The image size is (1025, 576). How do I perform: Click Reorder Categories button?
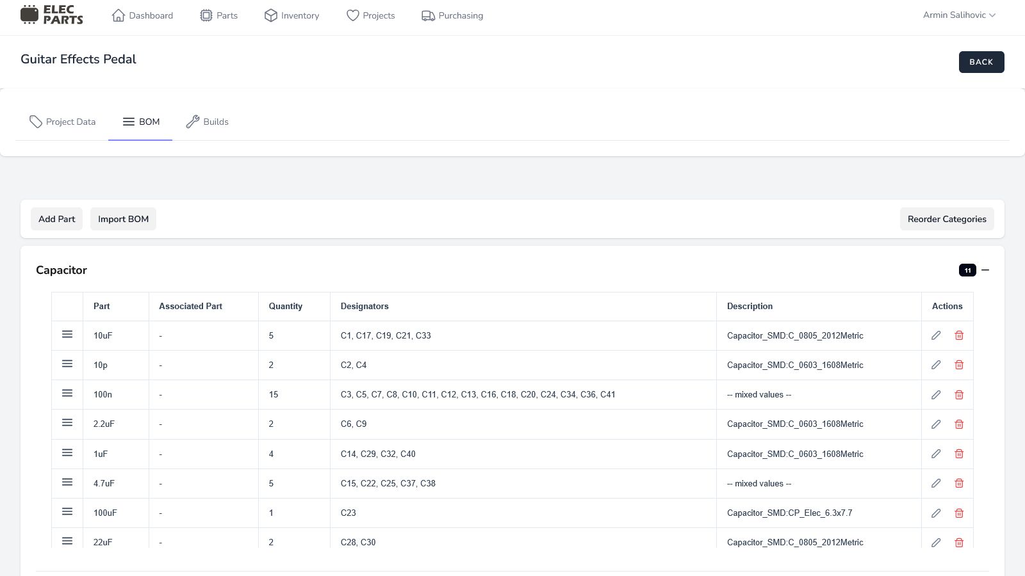(947, 219)
